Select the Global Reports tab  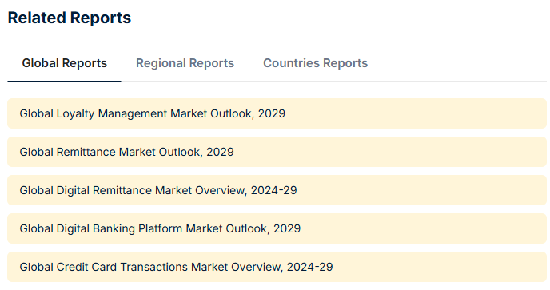(x=64, y=63)
